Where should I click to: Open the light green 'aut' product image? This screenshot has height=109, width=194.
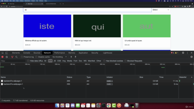coord(147,26)
